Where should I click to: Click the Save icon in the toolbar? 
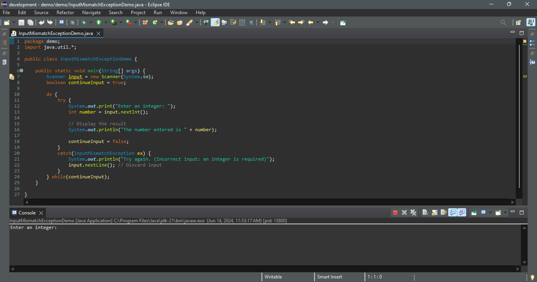click(21, 23)
